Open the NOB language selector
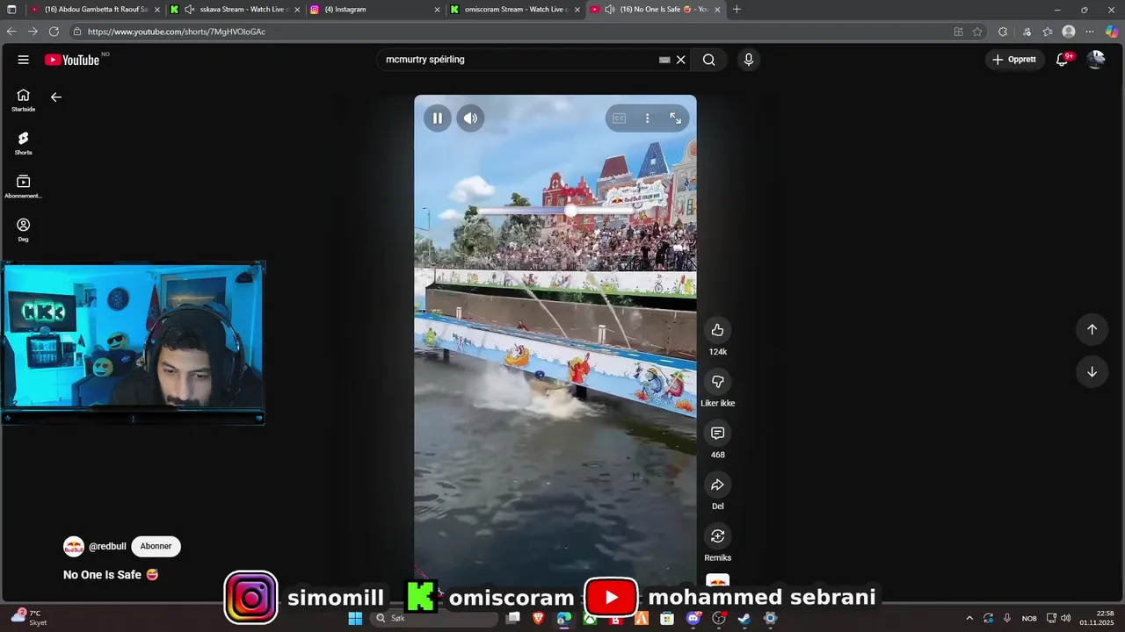Viewport: 1125px width, 632px height. coord(1029,618)
